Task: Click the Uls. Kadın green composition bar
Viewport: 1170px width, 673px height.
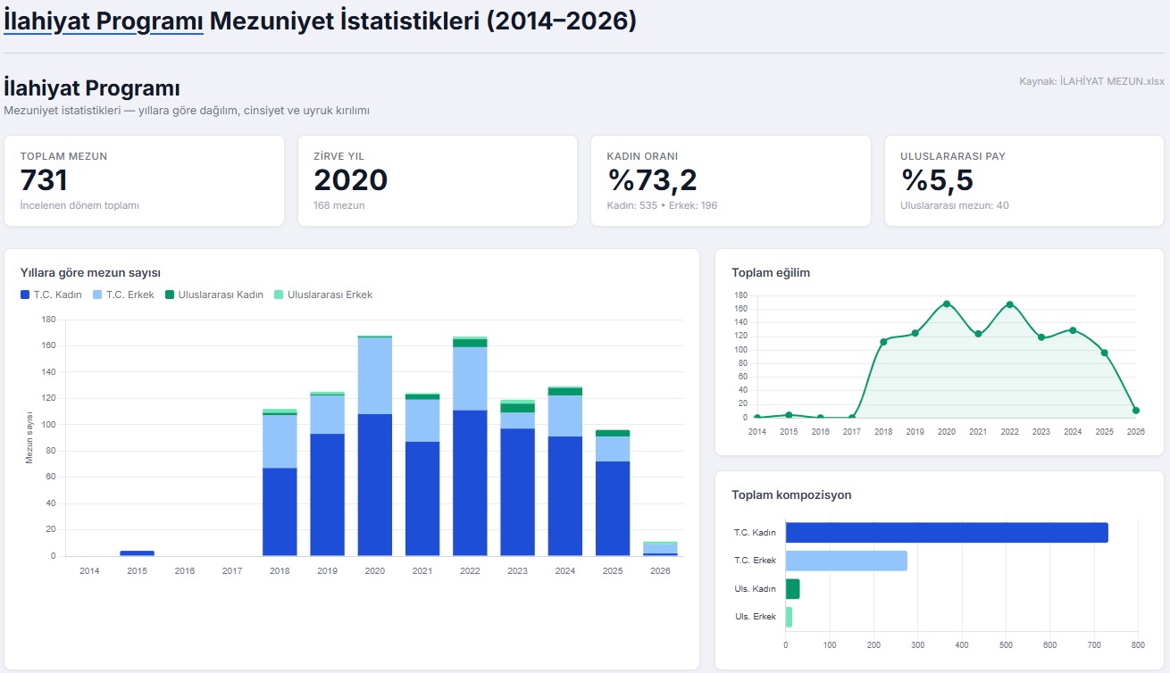Action: coord(792,589)
